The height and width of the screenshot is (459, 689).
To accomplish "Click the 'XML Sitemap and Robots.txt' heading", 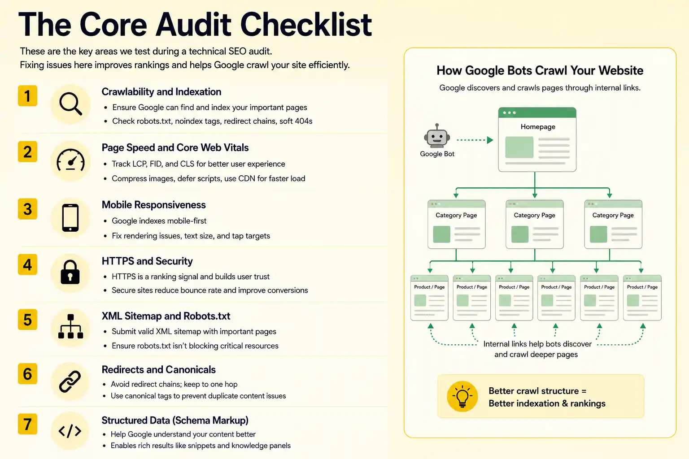I will [166, 316].
